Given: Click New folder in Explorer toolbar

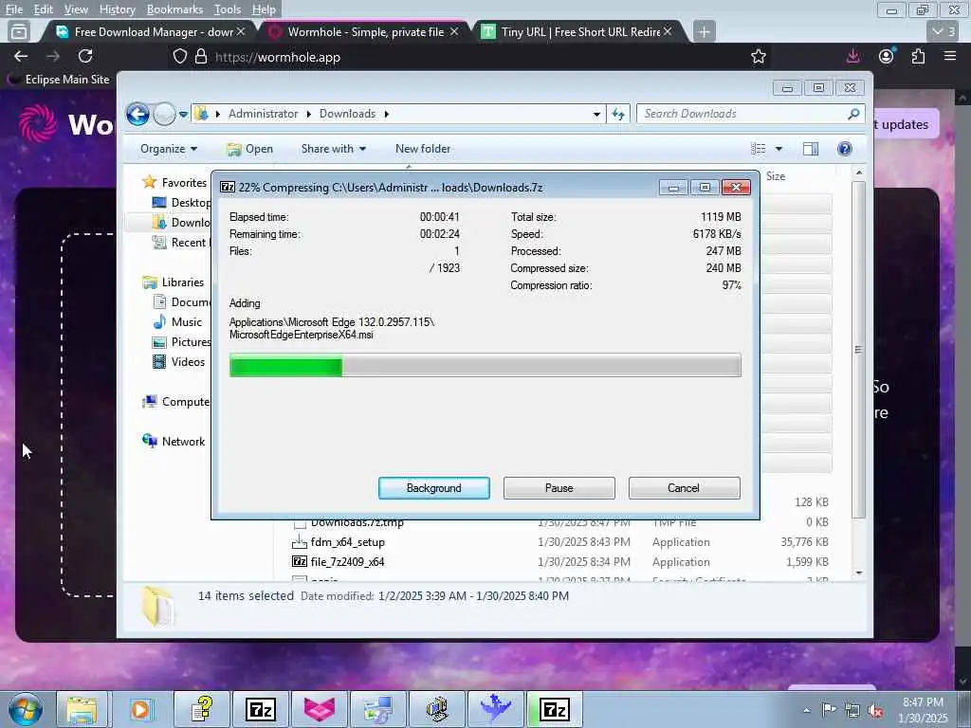Looking at the screenshot, I should (423, 149).
